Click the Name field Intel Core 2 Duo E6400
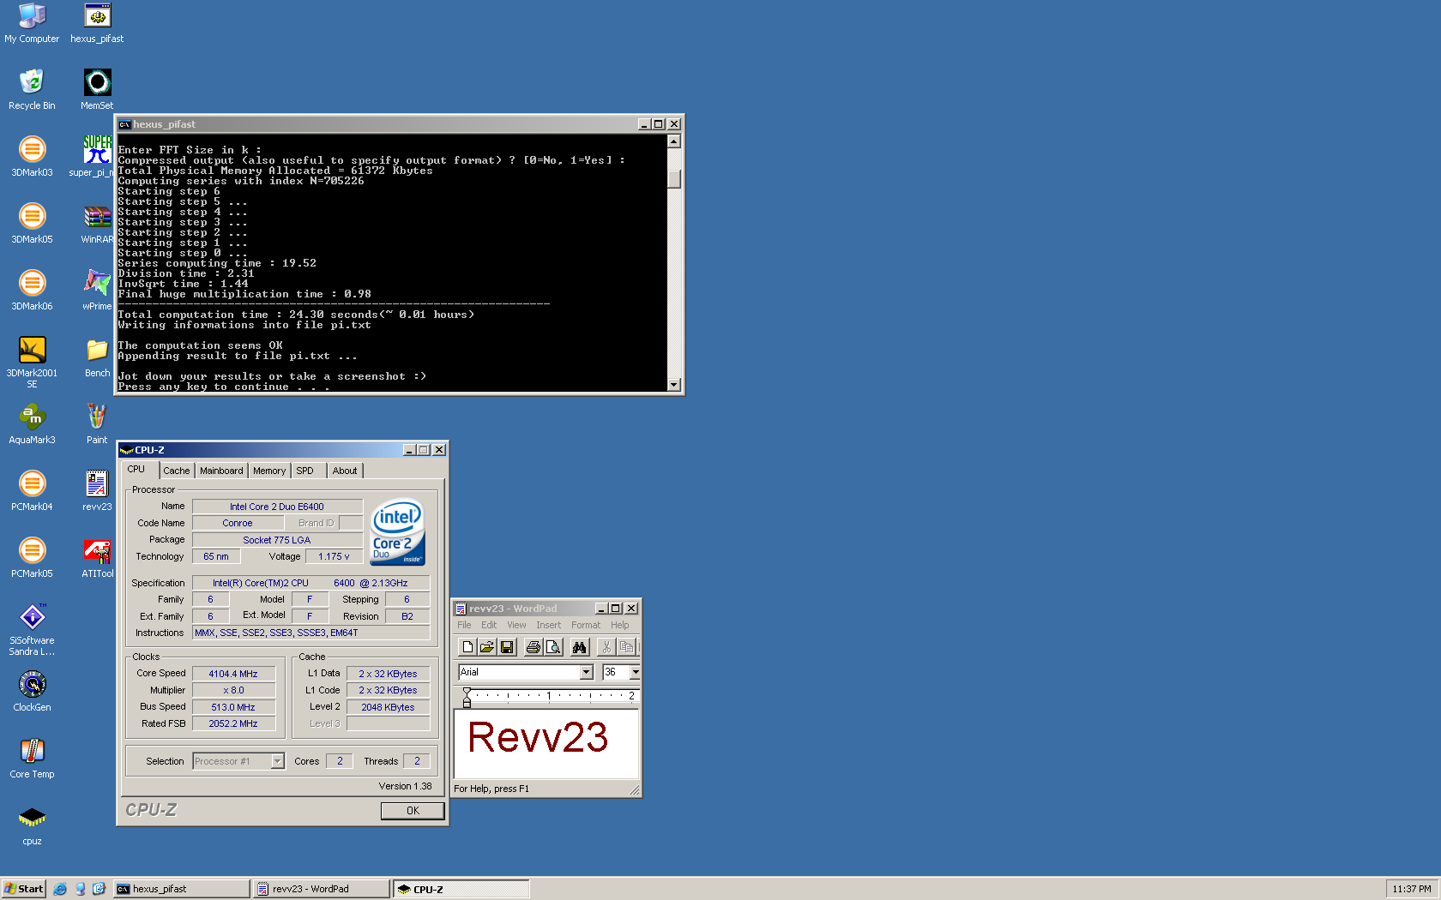The width and height of the screenshot is (1441, 900). coord(277,507)
